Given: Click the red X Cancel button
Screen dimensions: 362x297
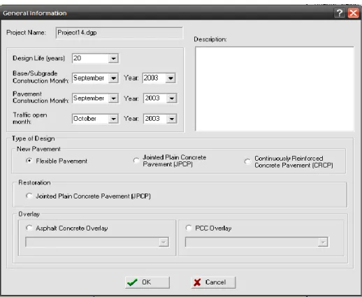Looking at the screenshot, I should pos(213,282).
